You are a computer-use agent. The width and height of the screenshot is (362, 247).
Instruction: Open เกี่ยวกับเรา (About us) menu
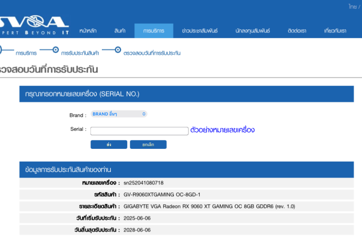(335, 31)
